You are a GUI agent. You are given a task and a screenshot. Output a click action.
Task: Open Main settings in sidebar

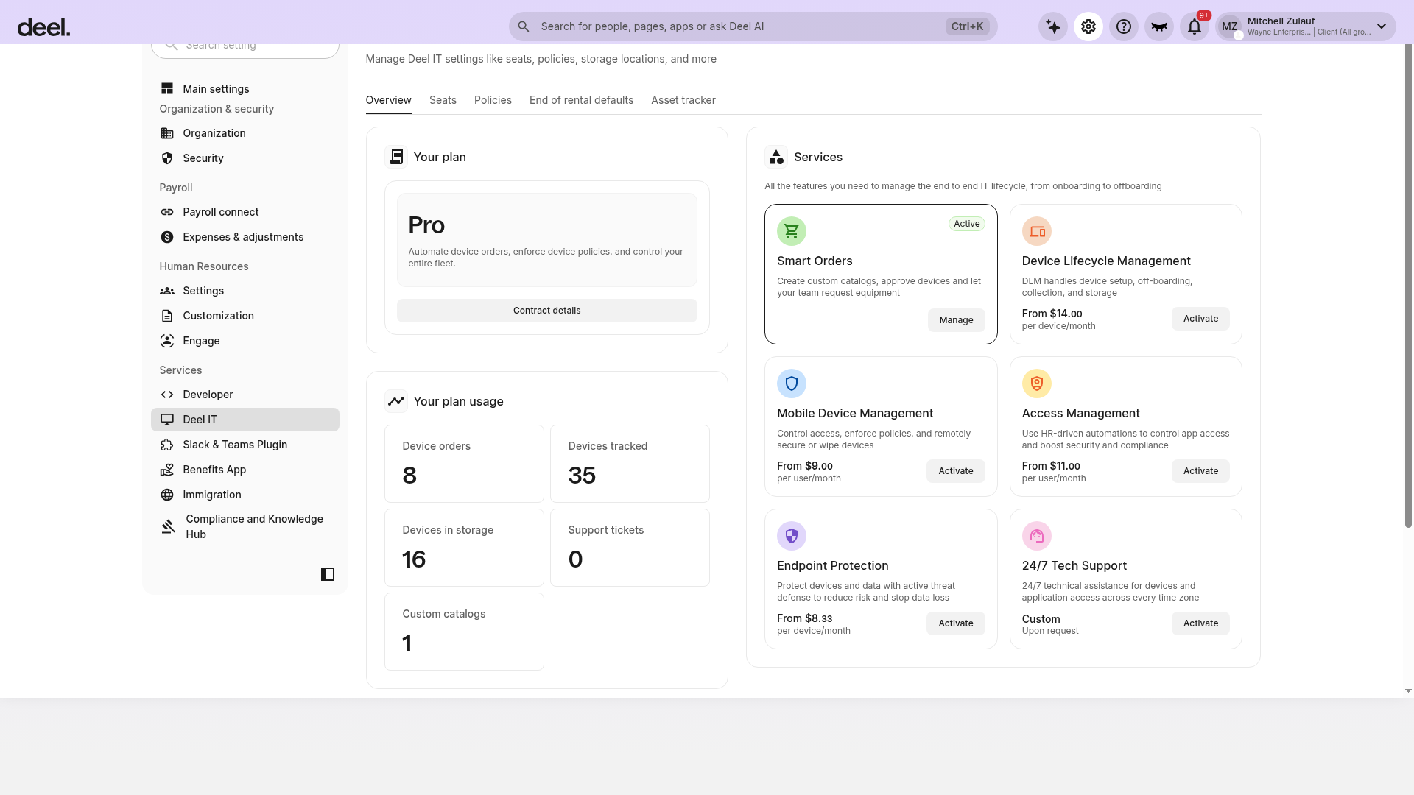[245, 89]
